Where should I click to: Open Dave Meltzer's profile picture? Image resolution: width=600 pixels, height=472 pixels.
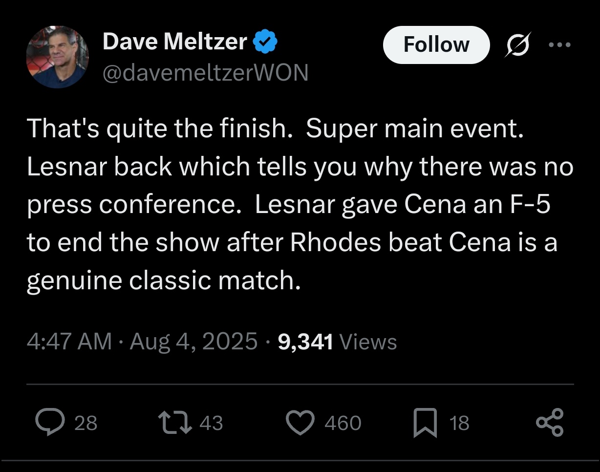tap(57, 57)
